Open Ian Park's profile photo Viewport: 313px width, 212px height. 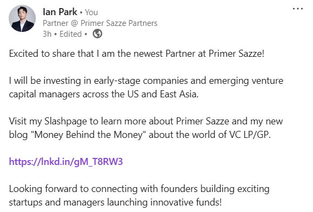[x=22, y=18]
